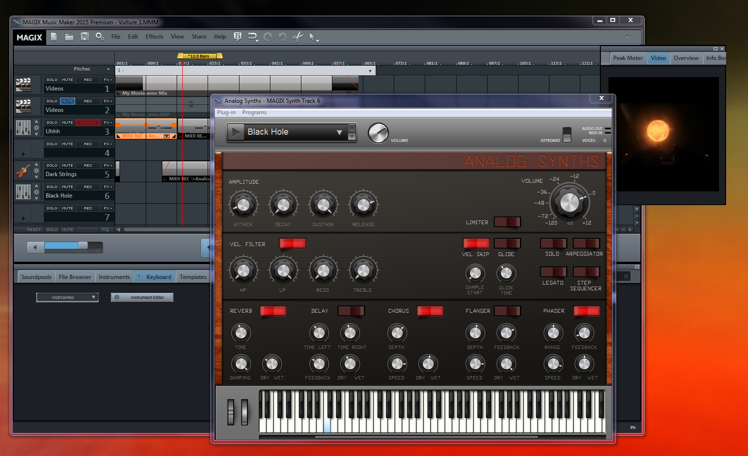The image size is (748, 456).
Task: Open program settings gear icon
Action: [100, 36]
